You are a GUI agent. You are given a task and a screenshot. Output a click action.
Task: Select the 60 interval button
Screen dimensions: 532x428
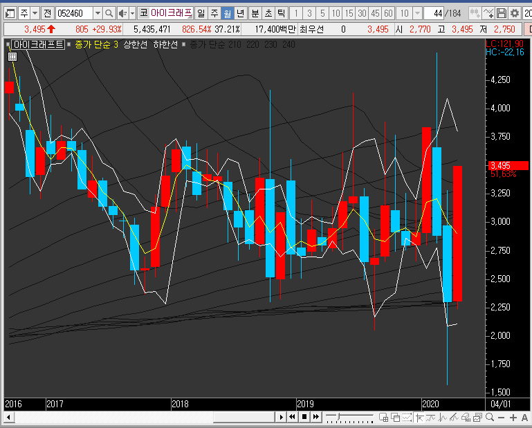coord(389,14)
